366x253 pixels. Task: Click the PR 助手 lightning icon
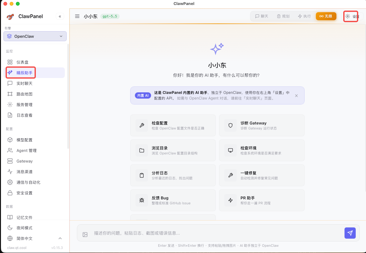tap(231, 200)
